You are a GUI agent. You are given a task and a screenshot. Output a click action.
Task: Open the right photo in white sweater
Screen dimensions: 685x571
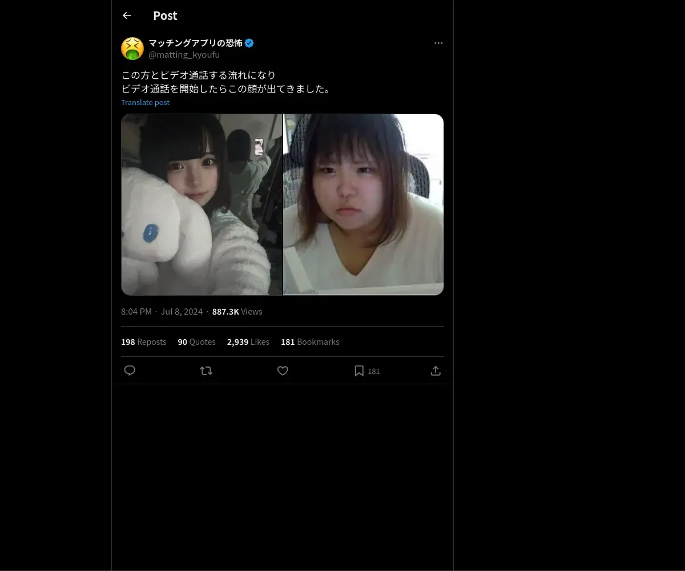pos(364,204)
